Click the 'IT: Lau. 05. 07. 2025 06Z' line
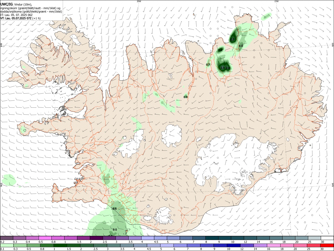The width and height of the screenshot is (334, 251). tap(16, 15)
